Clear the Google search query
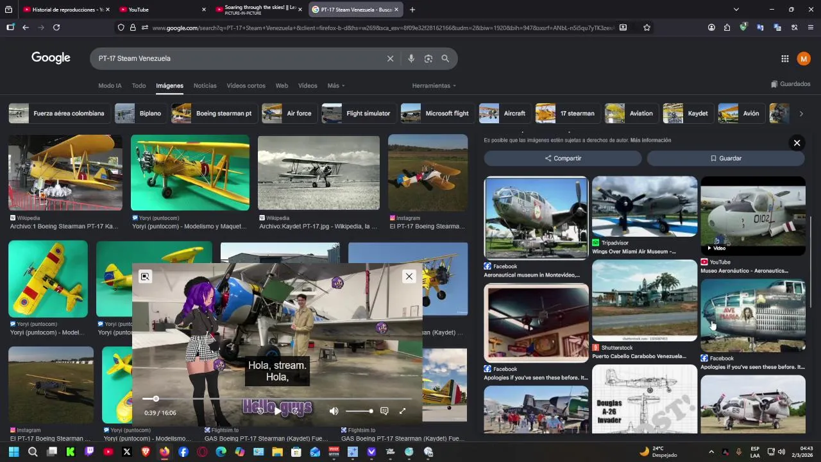 (x=390, y=58)
